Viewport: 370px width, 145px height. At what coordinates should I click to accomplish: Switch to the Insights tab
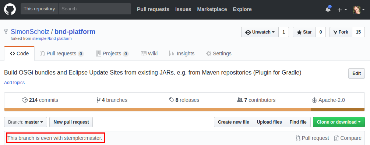pos(182,54)
